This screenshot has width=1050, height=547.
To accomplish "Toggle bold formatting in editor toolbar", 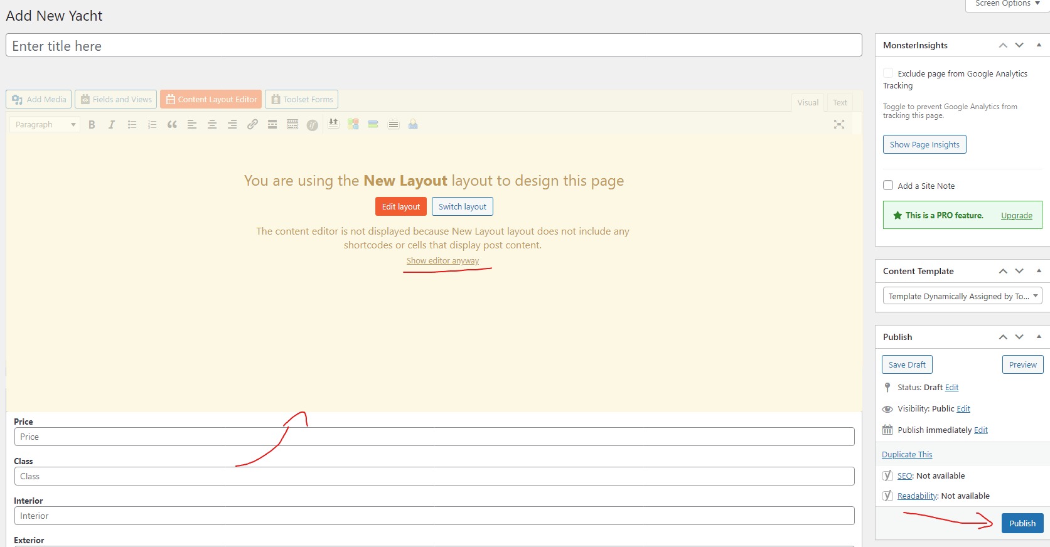I will pyautogui.click(x=92, y=124).
